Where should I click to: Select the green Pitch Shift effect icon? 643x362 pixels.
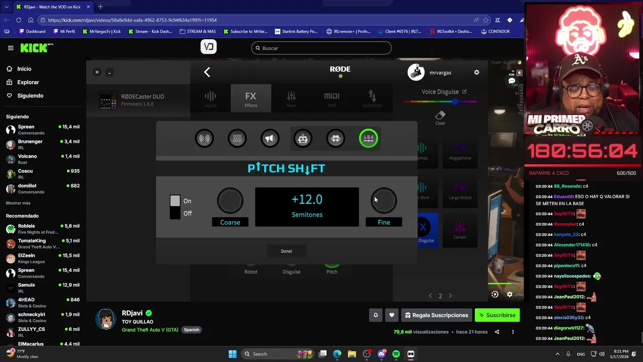click(368, 138)
